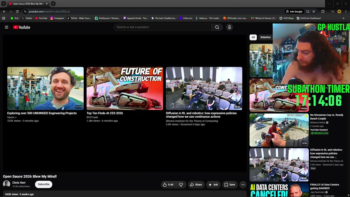
Task: Open the browser extensions puzzle icon
Action: point(323,11)
